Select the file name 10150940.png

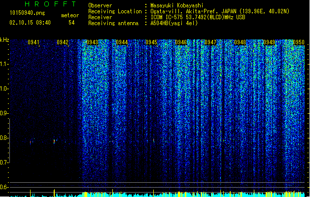[28, 13]
